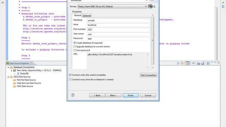Click the properties panel scroll-up arrow
This screenshot has width=226, height=127.
(153, 15)
